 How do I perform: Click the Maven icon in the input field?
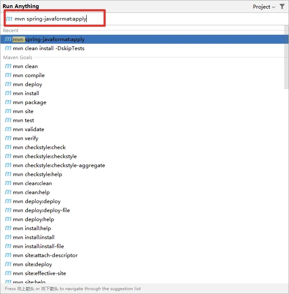(x=9, y=19)
